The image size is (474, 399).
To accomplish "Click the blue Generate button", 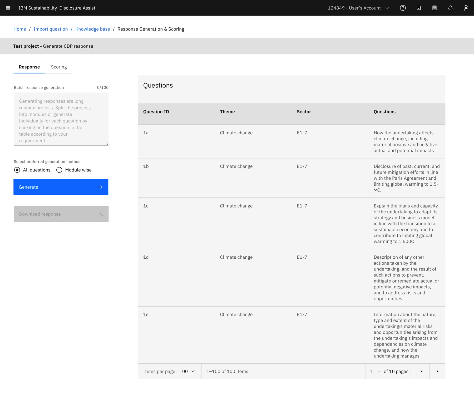I will pos(61,187).
